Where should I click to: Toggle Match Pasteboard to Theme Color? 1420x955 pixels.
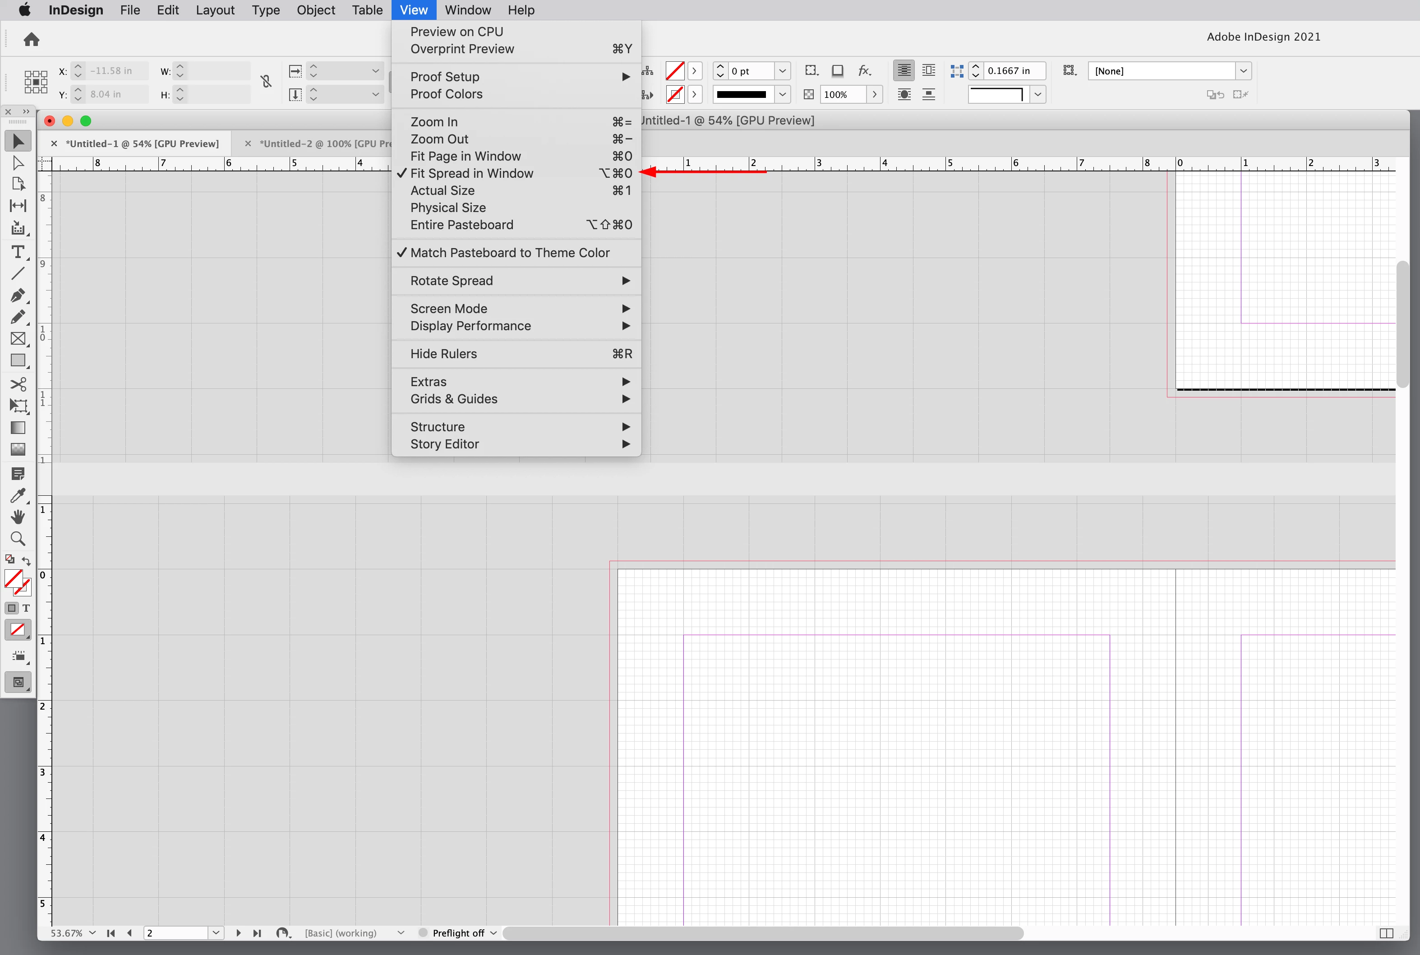point(509,253)
